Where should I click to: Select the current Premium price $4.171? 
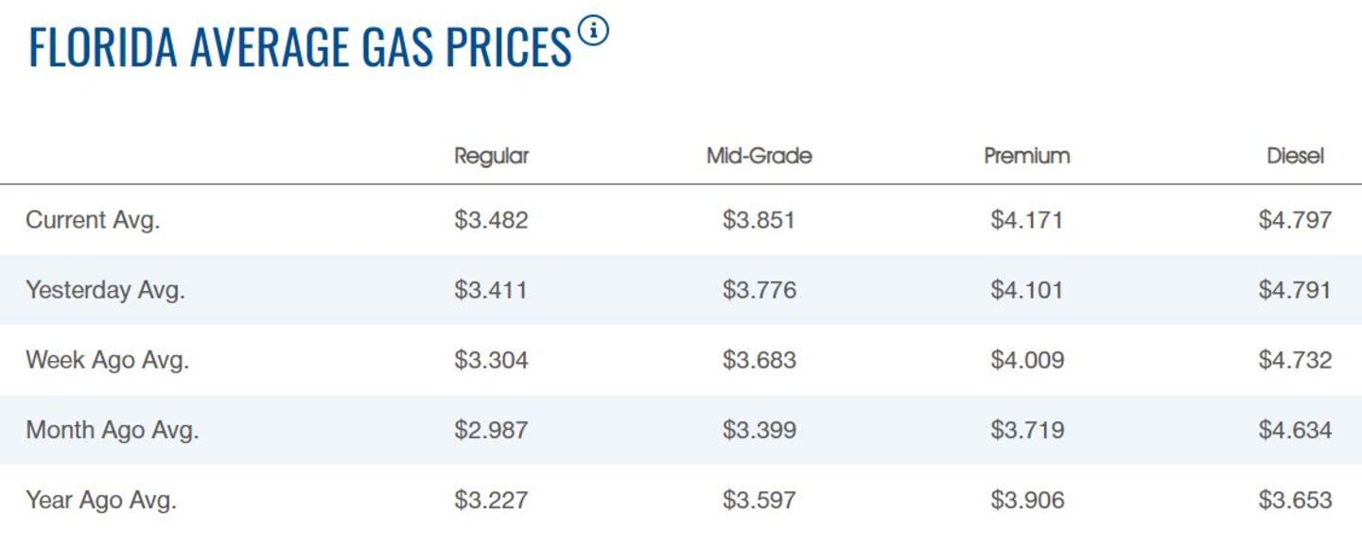pos(1026,220)
